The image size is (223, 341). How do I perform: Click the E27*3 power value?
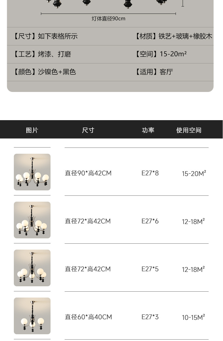150,317
